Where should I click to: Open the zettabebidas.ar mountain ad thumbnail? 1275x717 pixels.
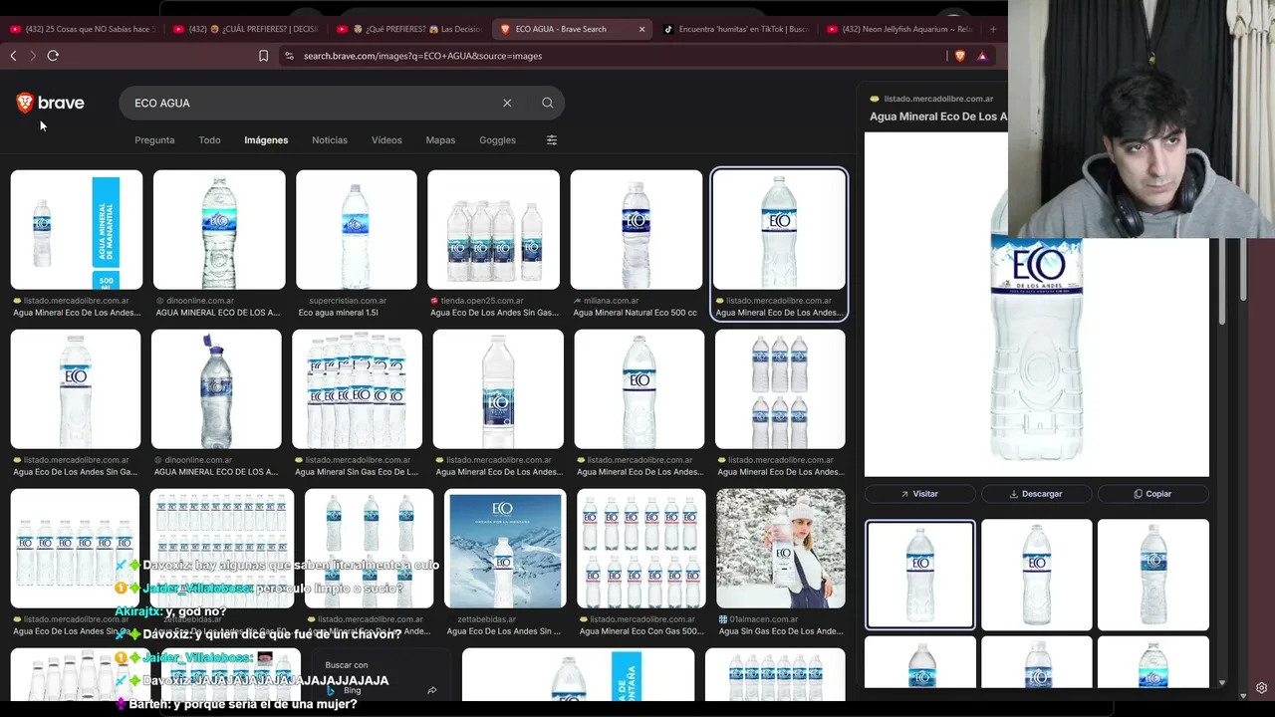click(x=505, y=549)
